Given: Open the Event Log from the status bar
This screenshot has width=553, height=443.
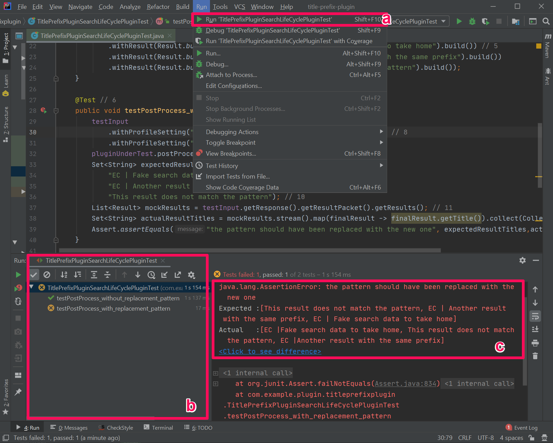Looking at the screenshot, I should point(526,427).
